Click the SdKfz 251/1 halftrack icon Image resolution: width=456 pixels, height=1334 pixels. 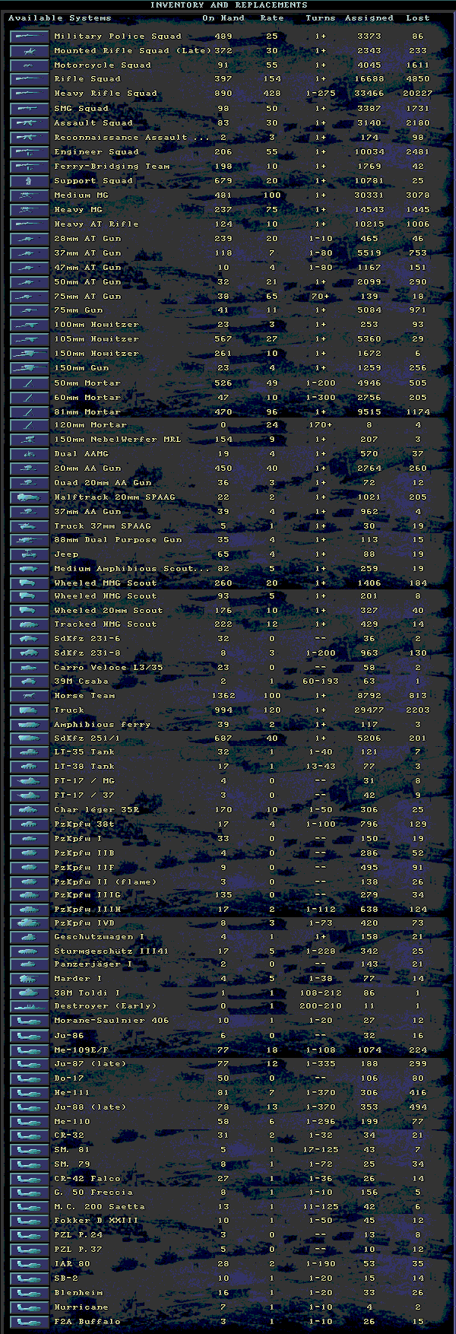coord(29,738)
